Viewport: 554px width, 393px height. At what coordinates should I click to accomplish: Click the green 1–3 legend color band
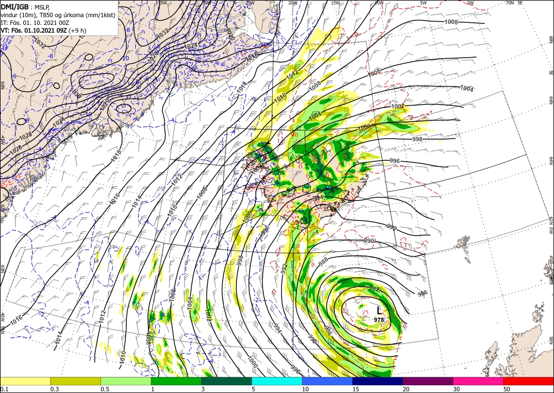coord(176,381)
